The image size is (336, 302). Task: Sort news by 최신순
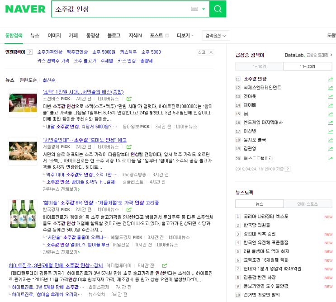49,80
